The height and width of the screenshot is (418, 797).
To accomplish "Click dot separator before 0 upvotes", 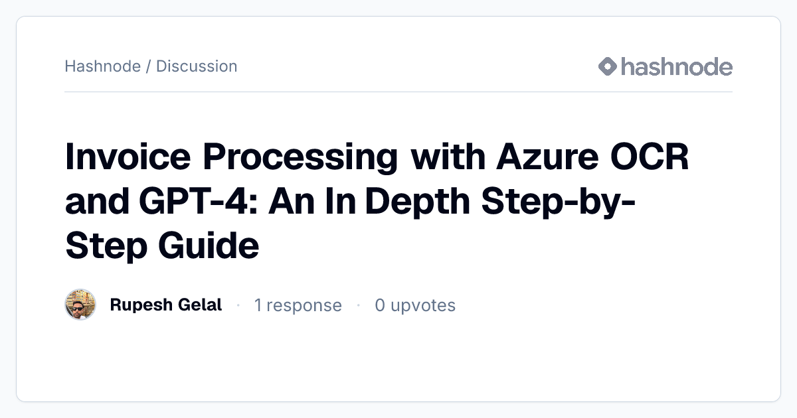I will pyautogui.click(x=359, y=306).
